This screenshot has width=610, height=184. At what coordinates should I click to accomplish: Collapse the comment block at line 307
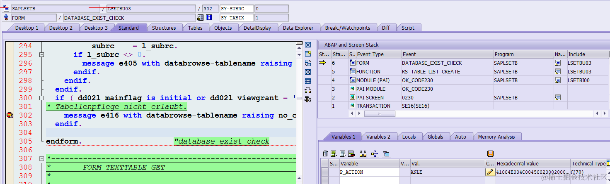pyautogui.click(x=41, y=159)
